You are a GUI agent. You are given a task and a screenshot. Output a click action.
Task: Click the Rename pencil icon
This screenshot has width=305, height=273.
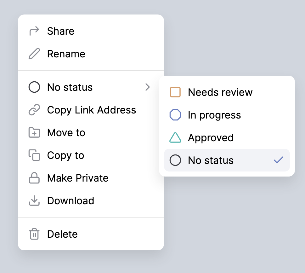point(34,54)
